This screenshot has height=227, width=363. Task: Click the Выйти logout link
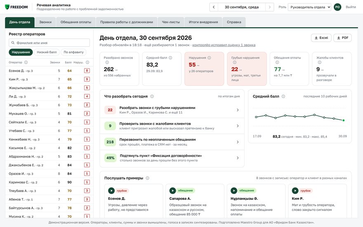[351, 7]
